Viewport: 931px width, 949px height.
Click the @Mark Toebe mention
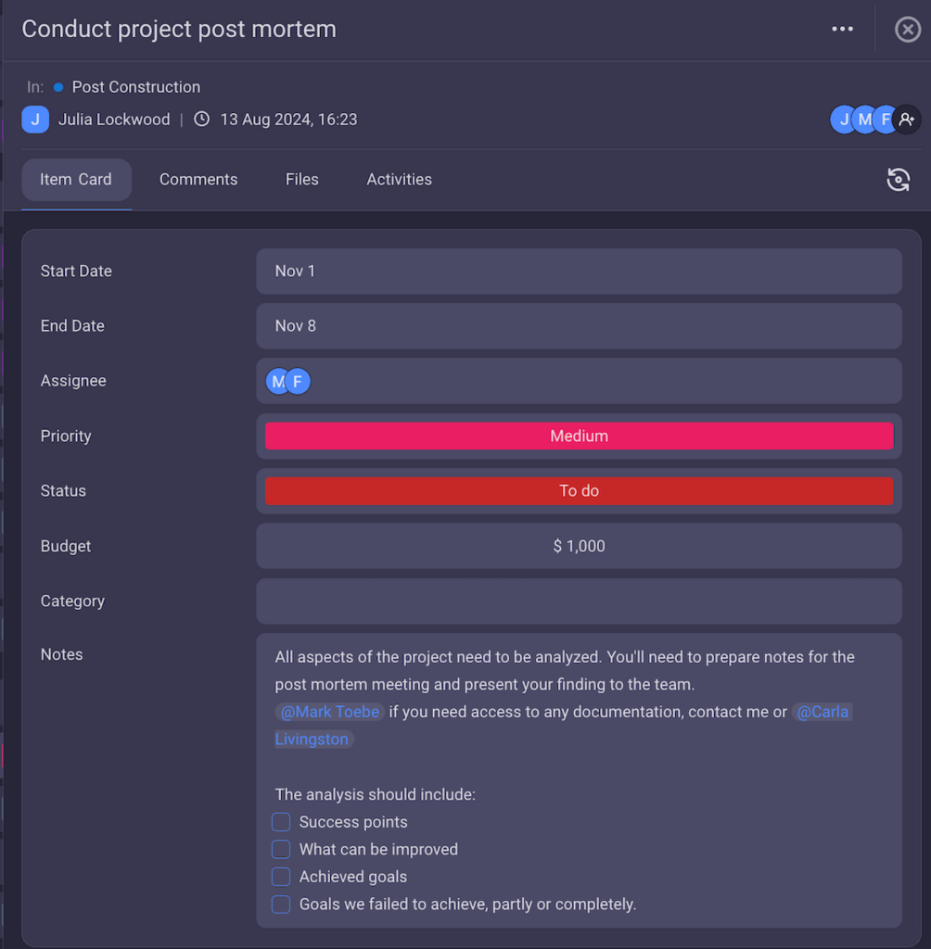[x=330, y=712]
